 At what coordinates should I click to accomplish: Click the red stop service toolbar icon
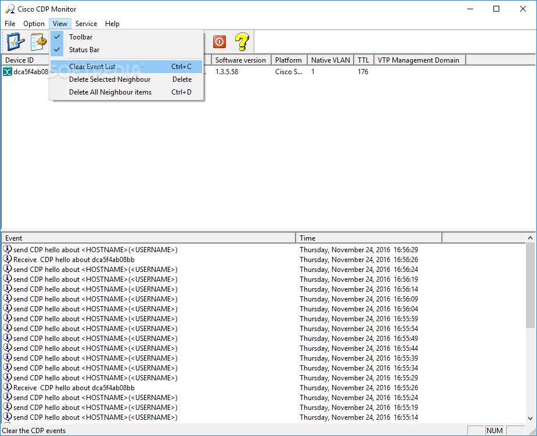pyautogui.click(x=219, y=42)
